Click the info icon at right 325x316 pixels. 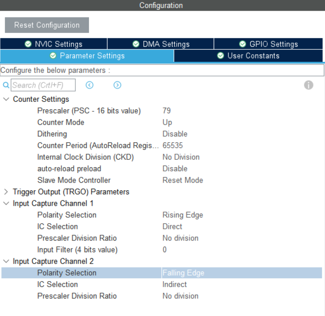[309, 85]
